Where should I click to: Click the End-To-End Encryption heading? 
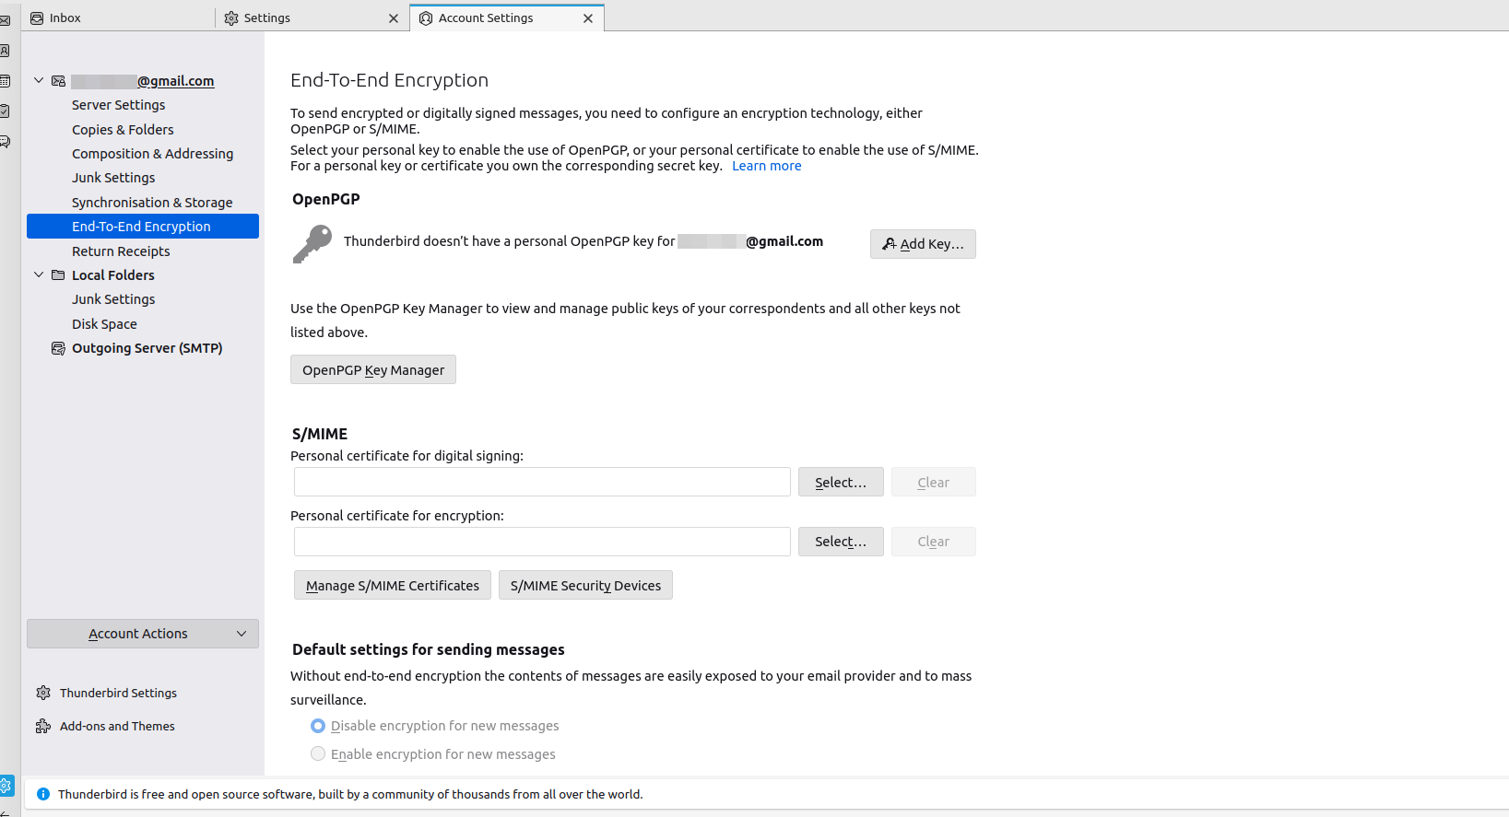(x=389, y=80)
